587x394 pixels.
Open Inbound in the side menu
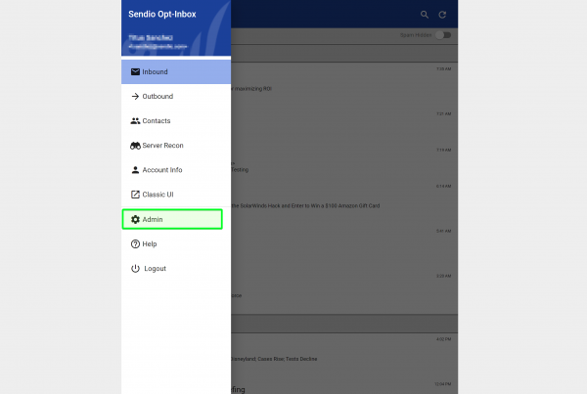click(176, 71)
